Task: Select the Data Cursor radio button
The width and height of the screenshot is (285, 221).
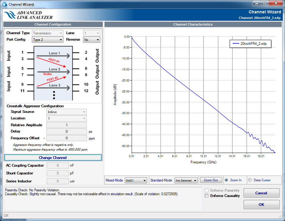Action: (x=250, y=180)
